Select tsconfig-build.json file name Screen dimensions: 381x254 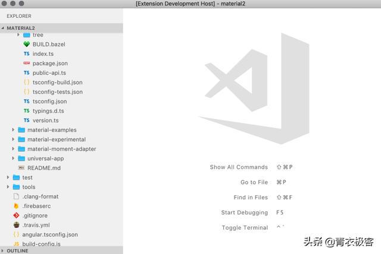(x=57, y=82)
